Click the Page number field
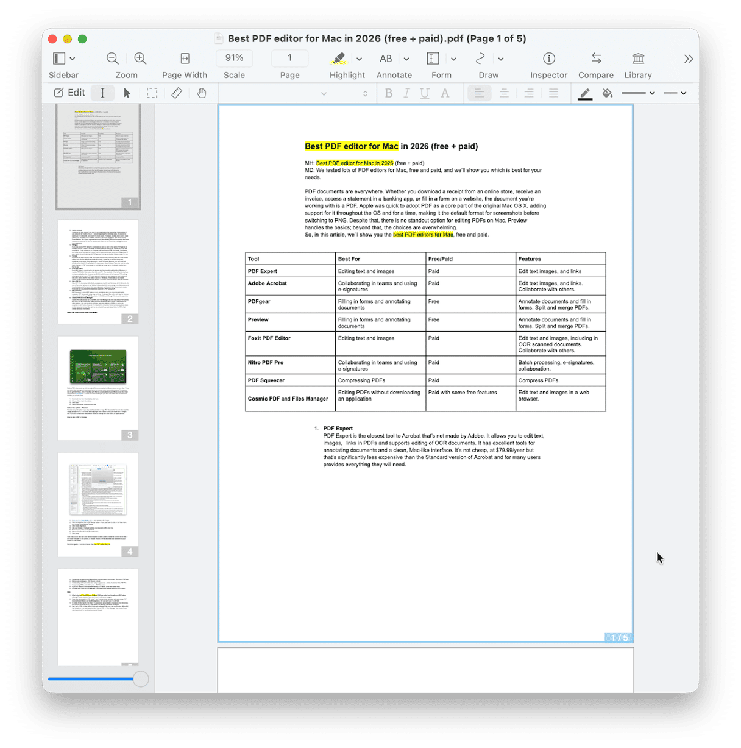741x748 pixels. (289, 58)
